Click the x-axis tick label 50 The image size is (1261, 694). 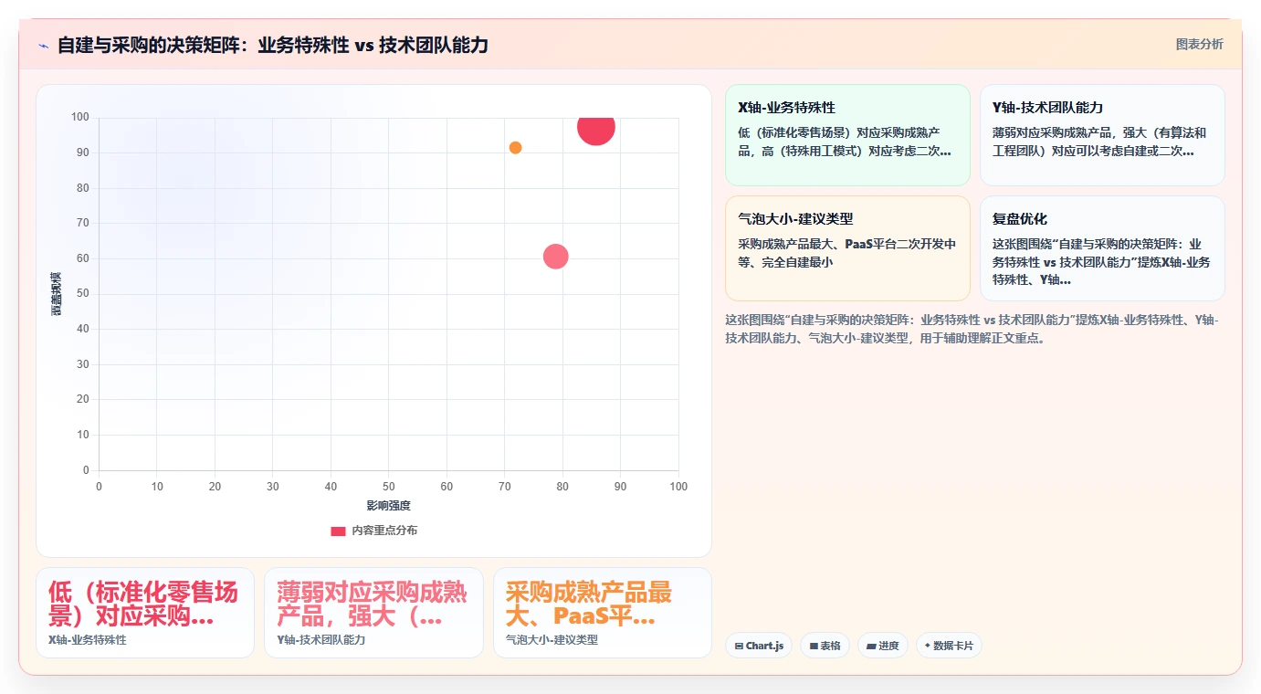coord(388,487)
